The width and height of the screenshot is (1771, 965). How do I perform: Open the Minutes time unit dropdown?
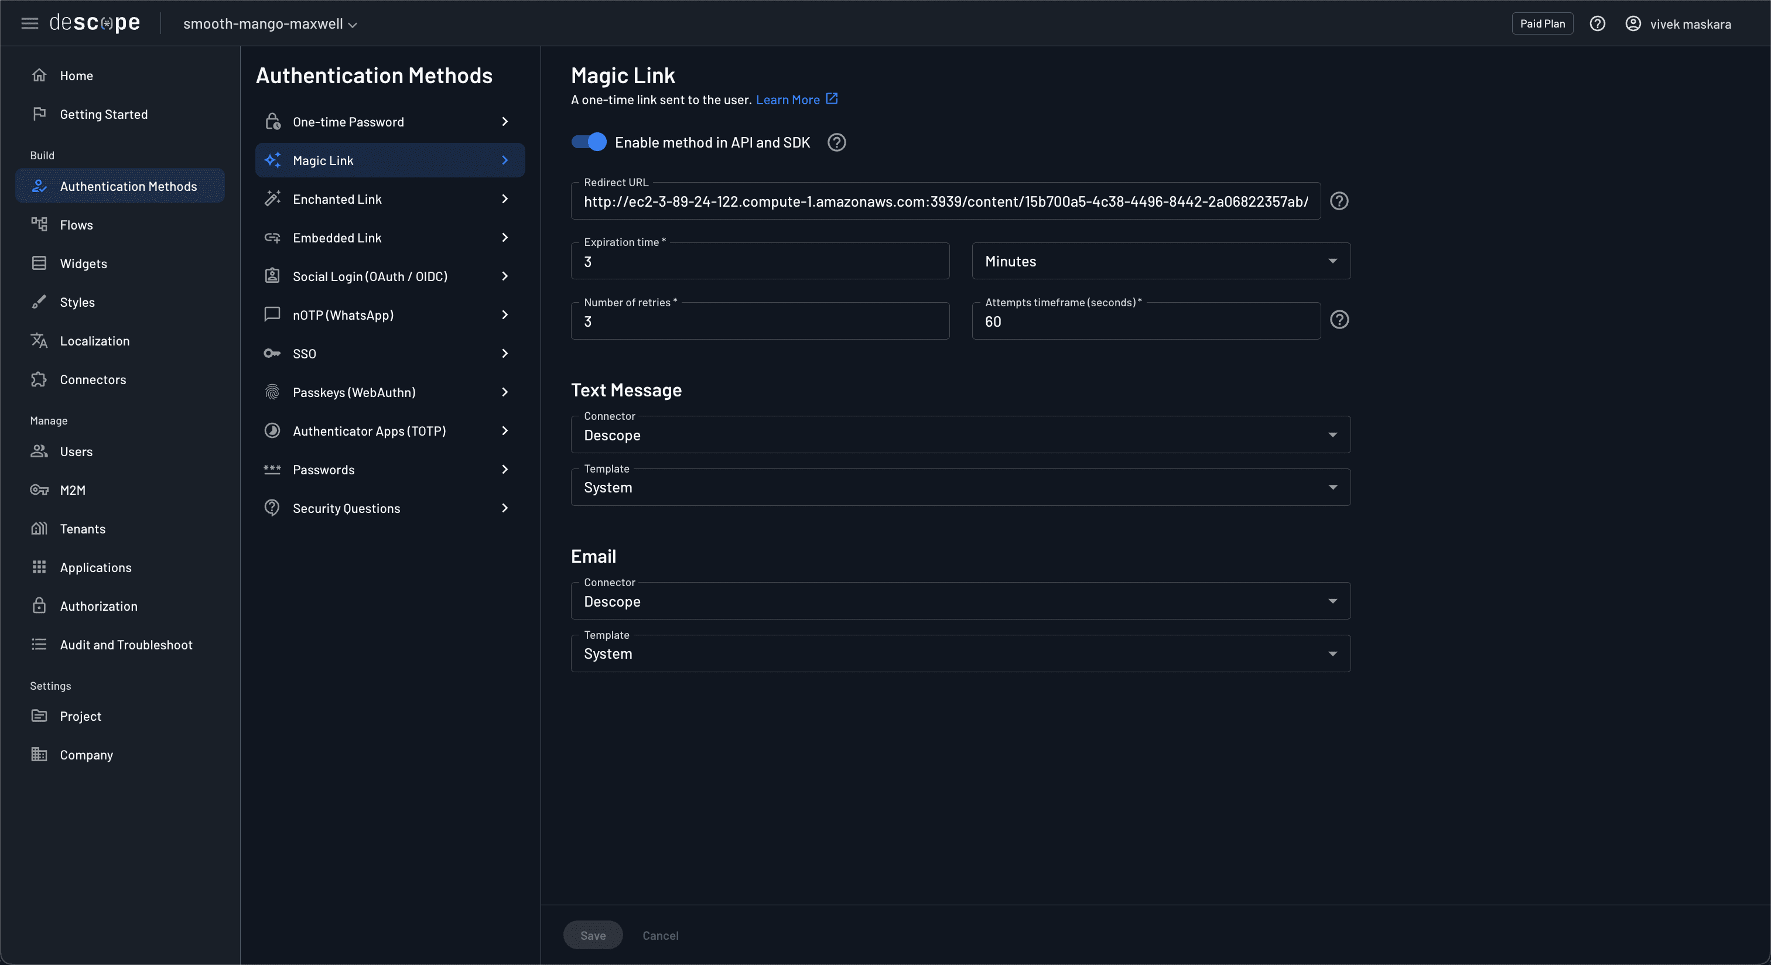[x=1161, y=261]
